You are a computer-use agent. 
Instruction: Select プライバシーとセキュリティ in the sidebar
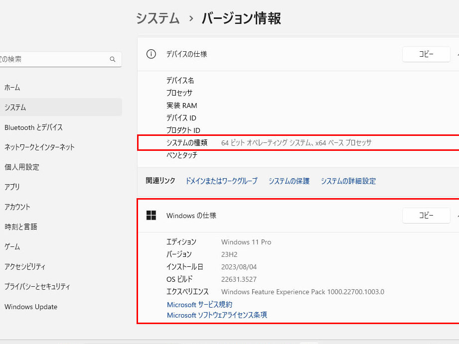(37, 287)
